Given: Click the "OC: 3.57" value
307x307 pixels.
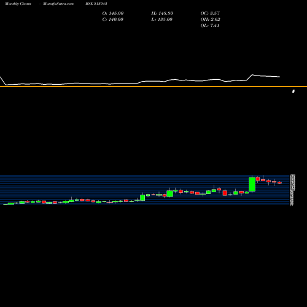Looking at the screenshot, I should coord(210,14).
